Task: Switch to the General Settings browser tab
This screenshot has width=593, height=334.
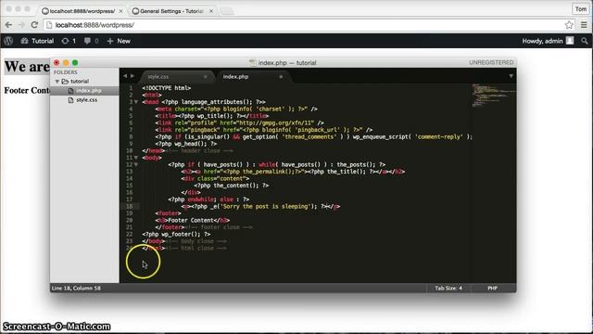Action: [170, 11]
